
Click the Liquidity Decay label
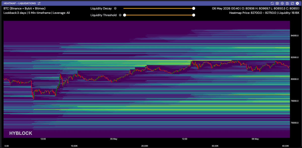click(101, 8)
